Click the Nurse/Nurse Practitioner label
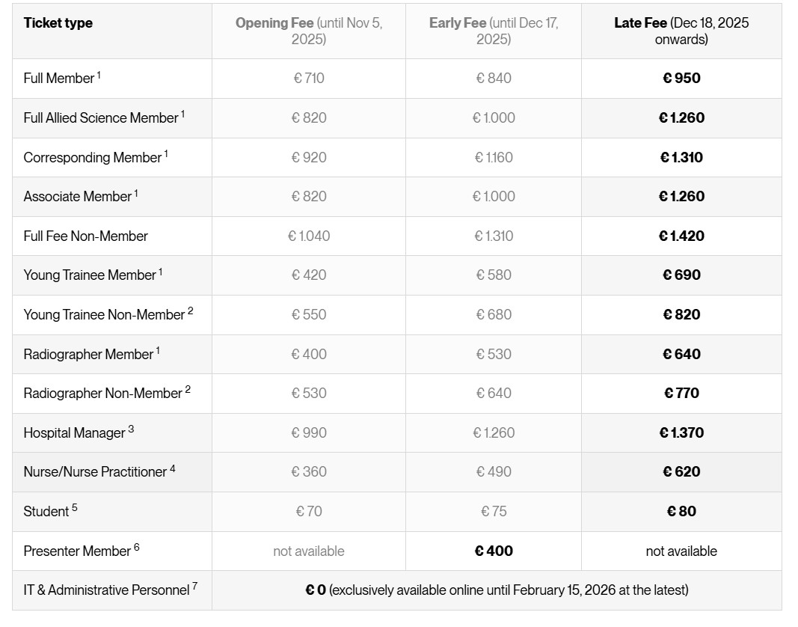 95,471
